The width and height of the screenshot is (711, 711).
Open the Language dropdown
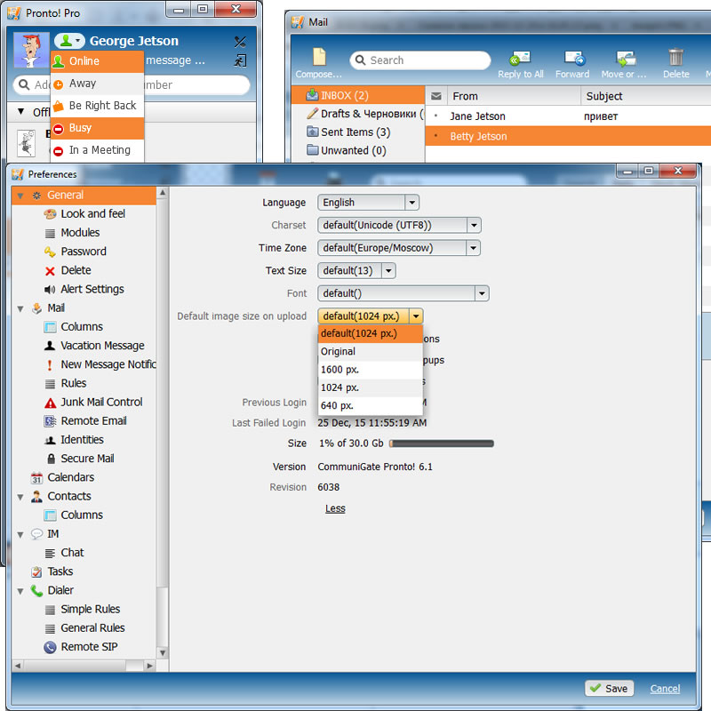point(368,203)
